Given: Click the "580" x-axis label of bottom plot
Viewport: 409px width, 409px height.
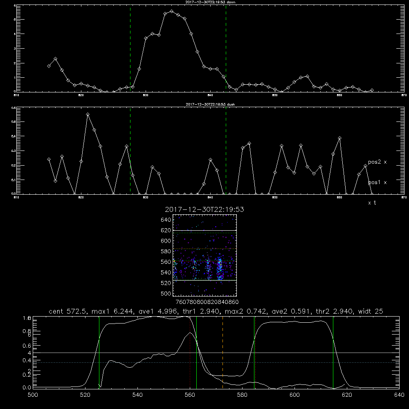Looking at the screenshot, I should click(242, 395).
